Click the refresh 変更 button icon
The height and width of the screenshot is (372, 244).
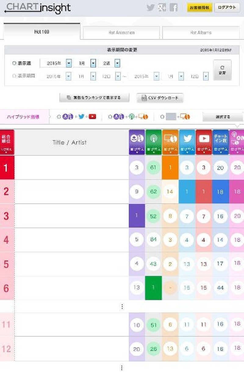click(222, 70)
